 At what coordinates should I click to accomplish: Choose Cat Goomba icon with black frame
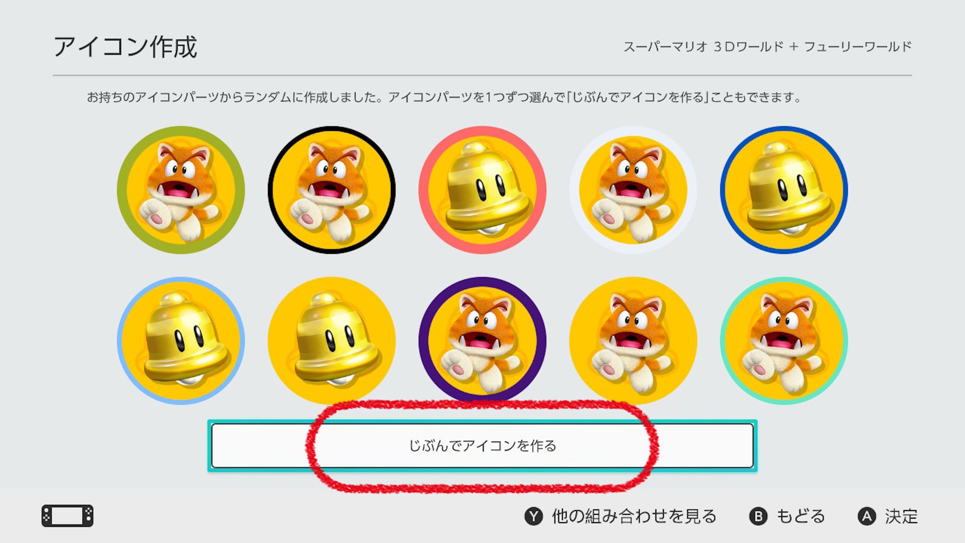pyautogui.click(x=332, y=190)
